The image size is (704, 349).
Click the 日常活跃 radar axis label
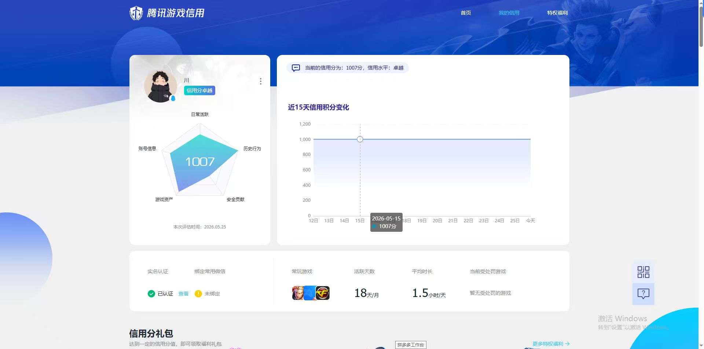pos(200,114)
